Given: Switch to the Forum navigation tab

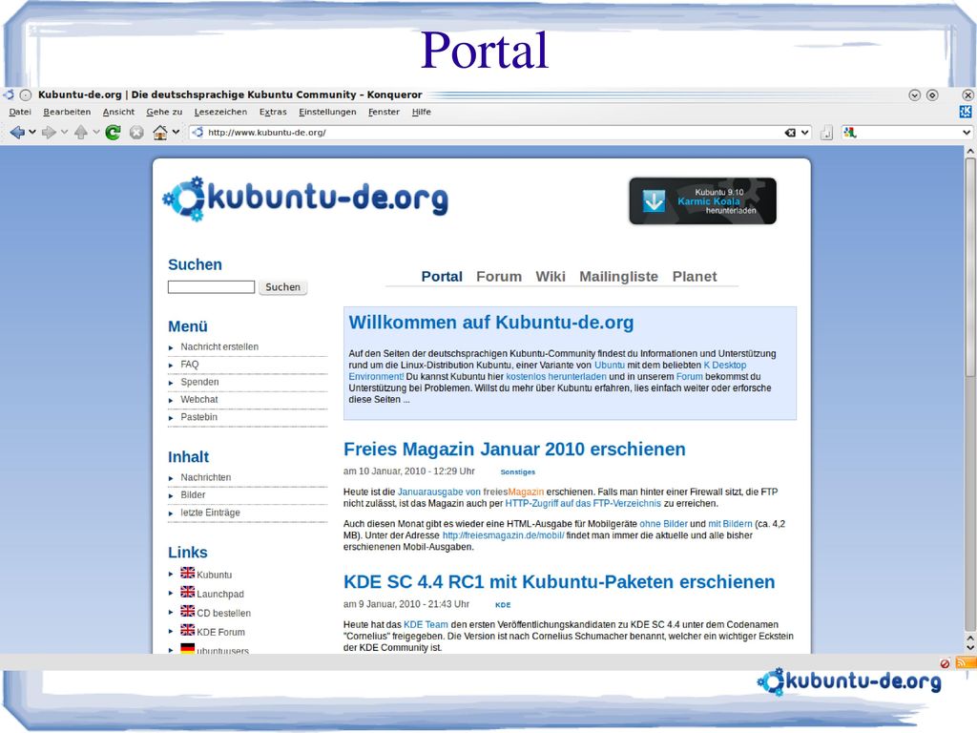Looking at the screenshot, I should [x=499, y=276].
